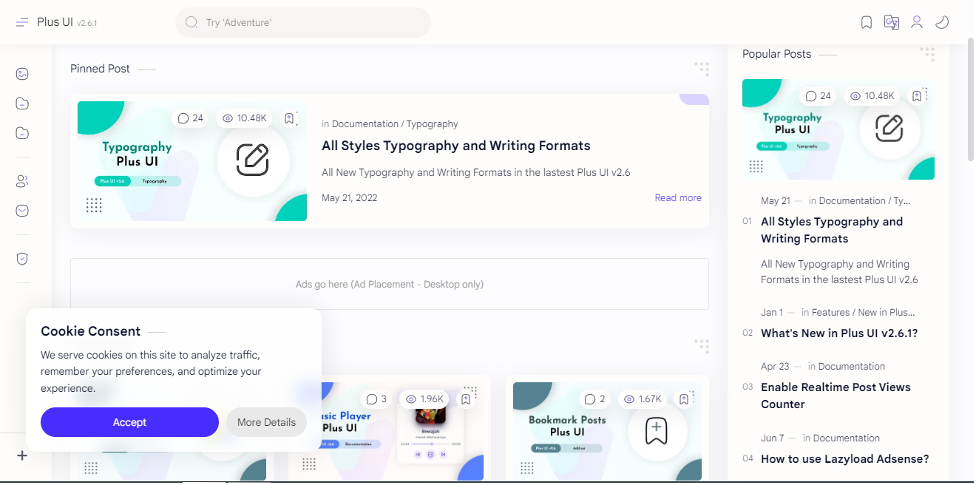Open the 24 comments on the pinned post
This screenshot has height=485, width=976.
click(191, 118)
